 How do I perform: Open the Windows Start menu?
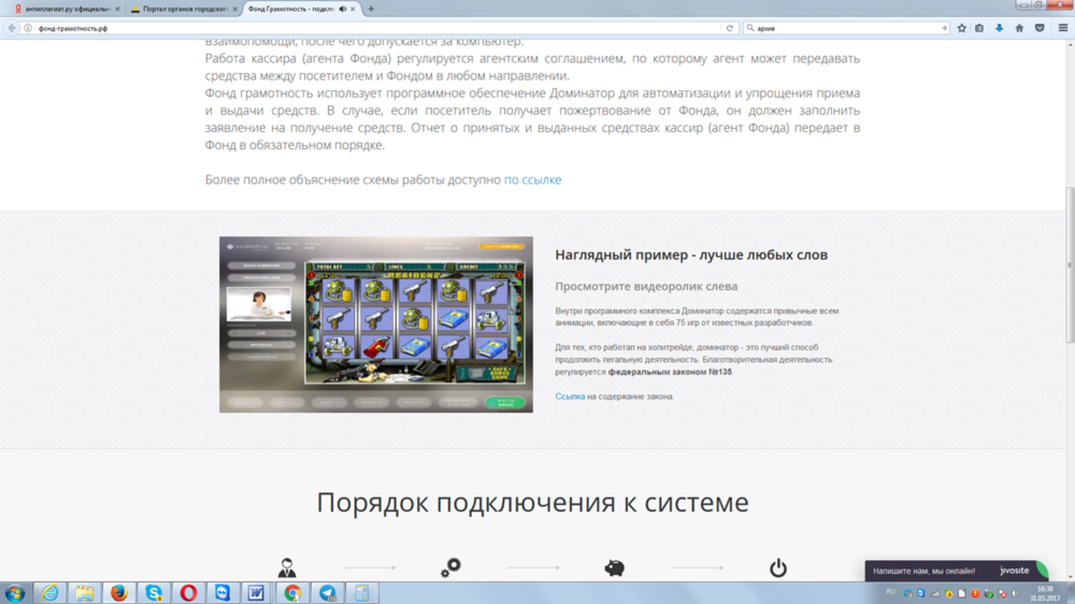coord(15,593)
